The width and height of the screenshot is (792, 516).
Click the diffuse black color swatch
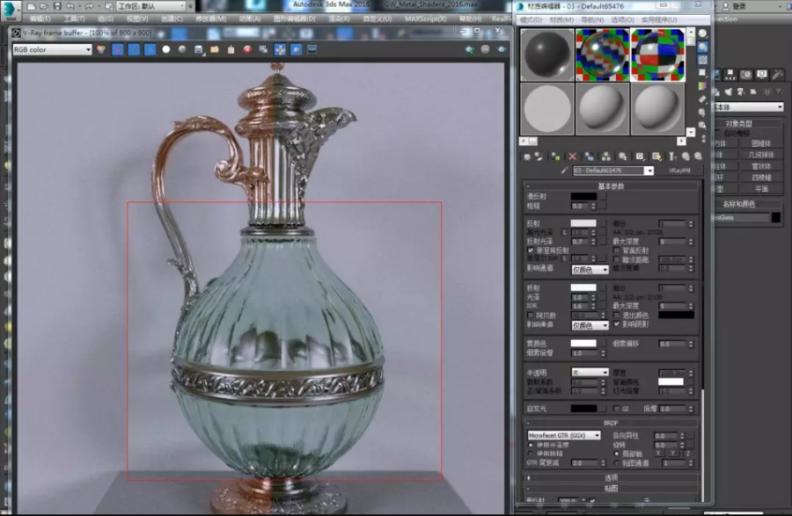tap(583, 196)
